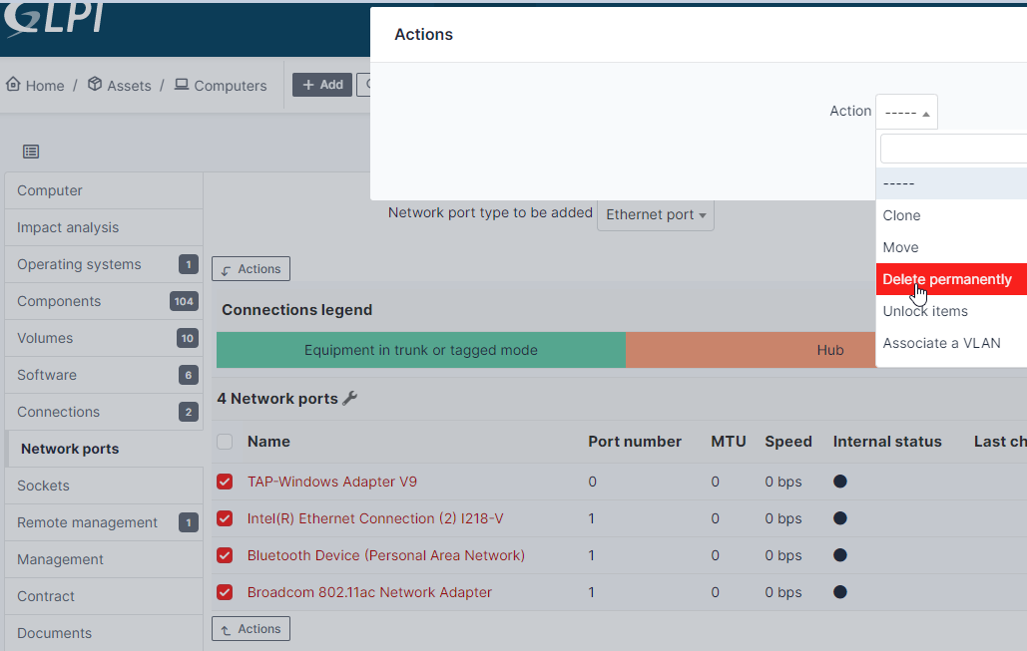Click the green trunk mode legend swatch
The height and width of the screenshot is (651, 1027).
tap(420, 350)
